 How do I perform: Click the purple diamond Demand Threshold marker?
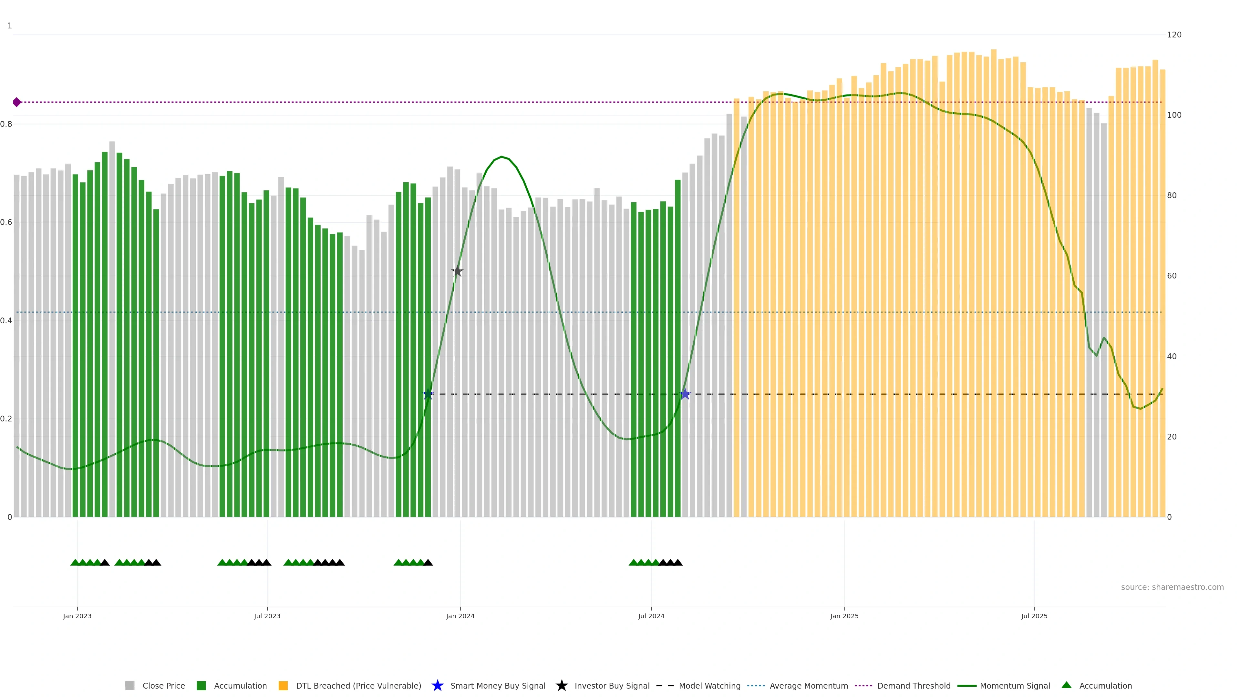coord(17,102)
